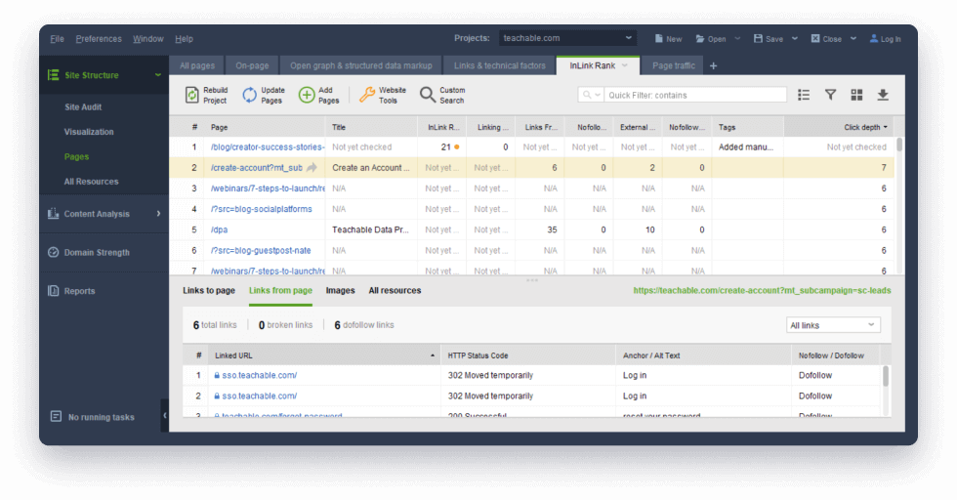The height and width of the screenshot is (500, 957).
Task: Click the No running tasks icon
Action: click(x=56, y=416)
